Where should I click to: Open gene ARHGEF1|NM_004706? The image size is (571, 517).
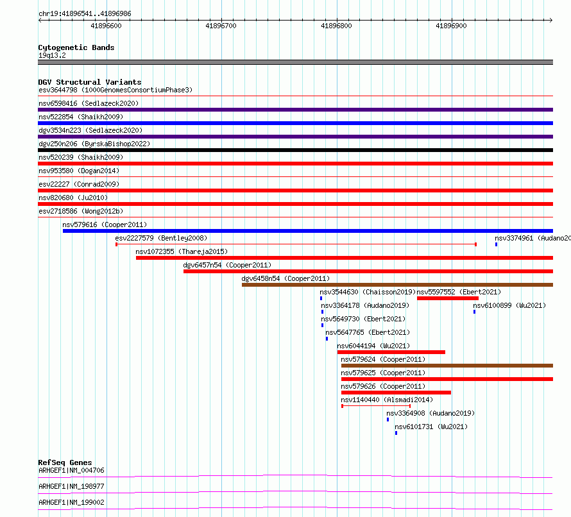coord(71,470)
